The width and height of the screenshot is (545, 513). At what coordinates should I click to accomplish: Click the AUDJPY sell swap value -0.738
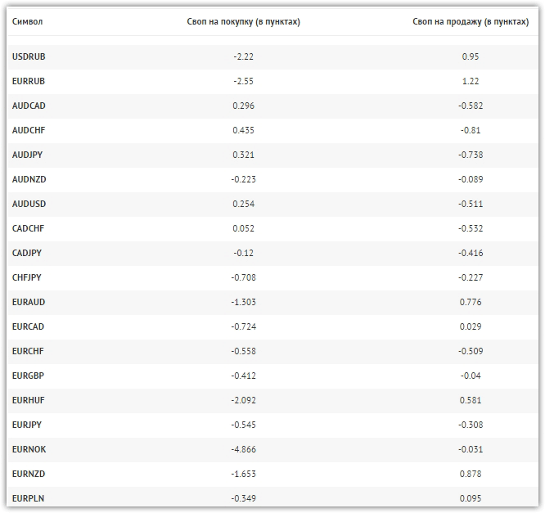pos(470,155)
